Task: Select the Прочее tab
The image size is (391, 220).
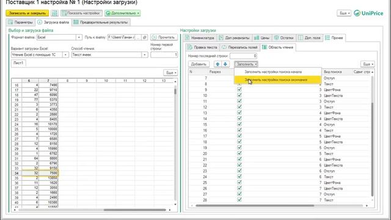Action: tap(334, 38)
